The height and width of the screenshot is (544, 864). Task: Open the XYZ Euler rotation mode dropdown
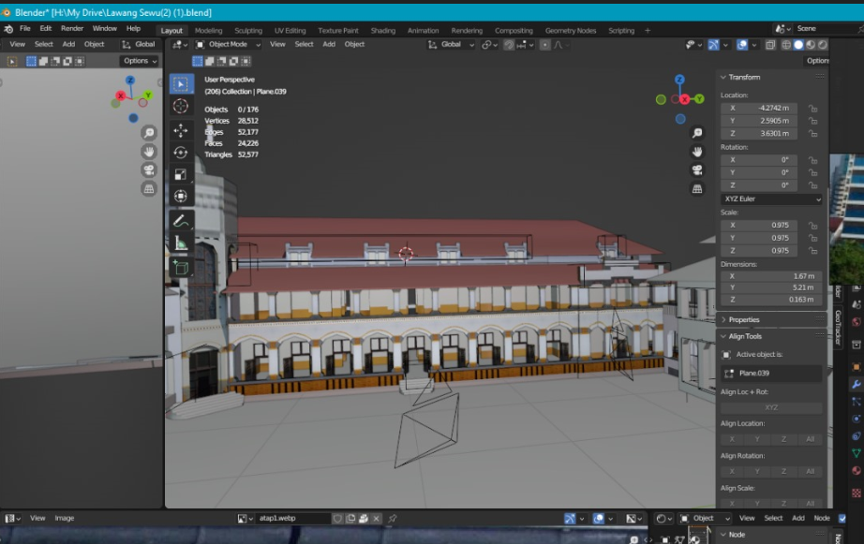tap(771, 199)
